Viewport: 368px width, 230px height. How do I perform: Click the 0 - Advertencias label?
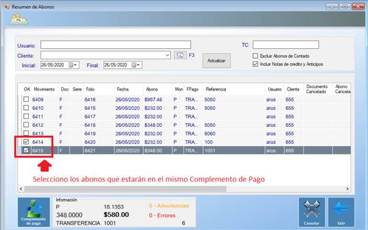click(x=169, y=206)
